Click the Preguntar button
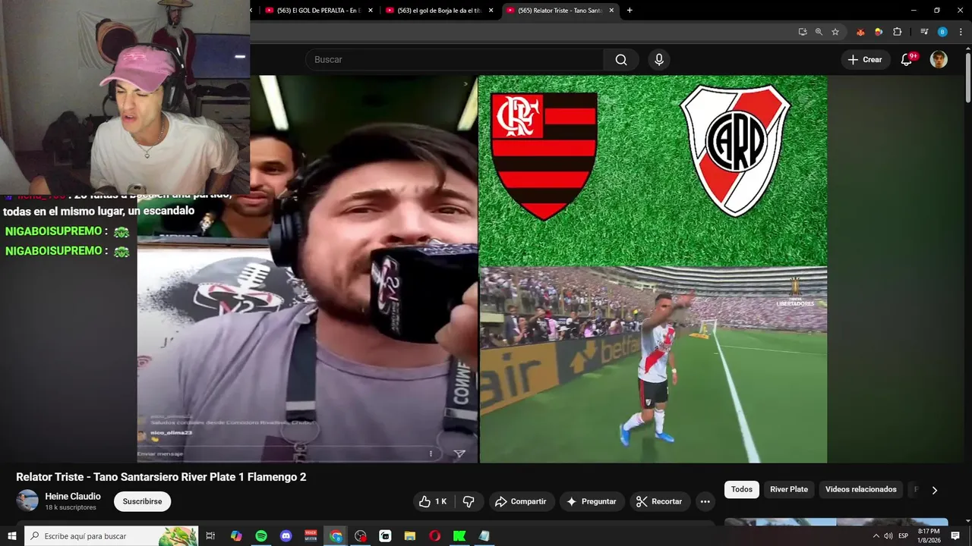972x546 pixels. coord(592,501)
